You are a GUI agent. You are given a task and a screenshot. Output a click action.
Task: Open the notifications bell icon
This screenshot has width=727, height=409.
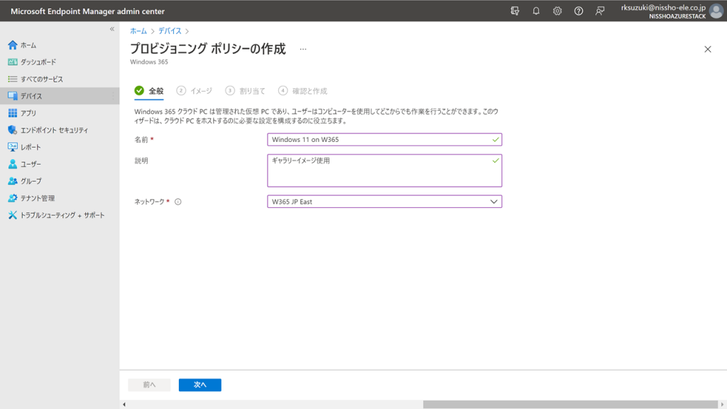click(536, 11)
